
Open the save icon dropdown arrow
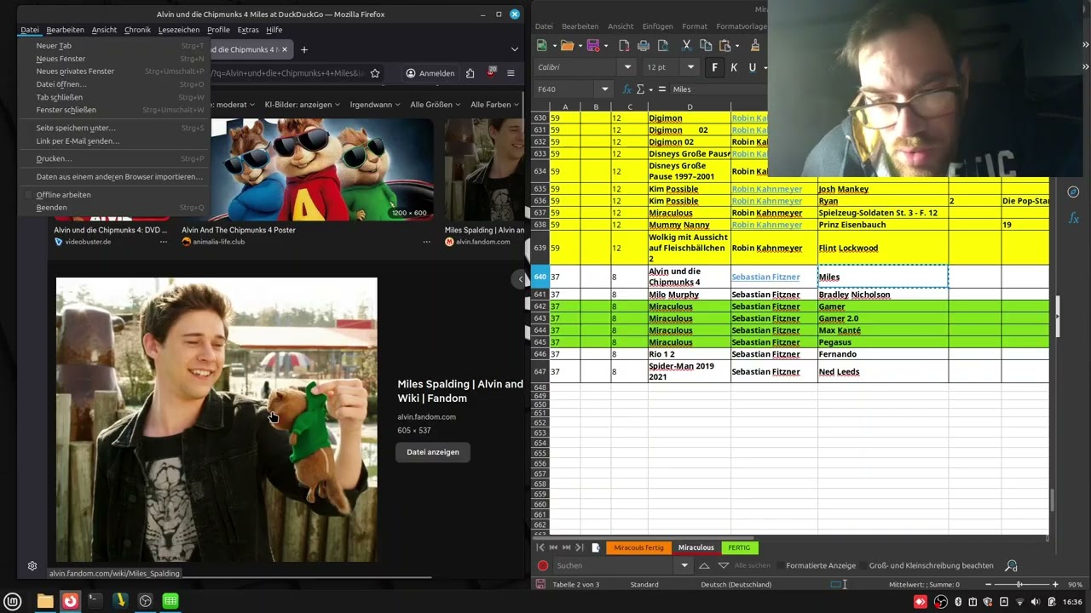(605, 45)
